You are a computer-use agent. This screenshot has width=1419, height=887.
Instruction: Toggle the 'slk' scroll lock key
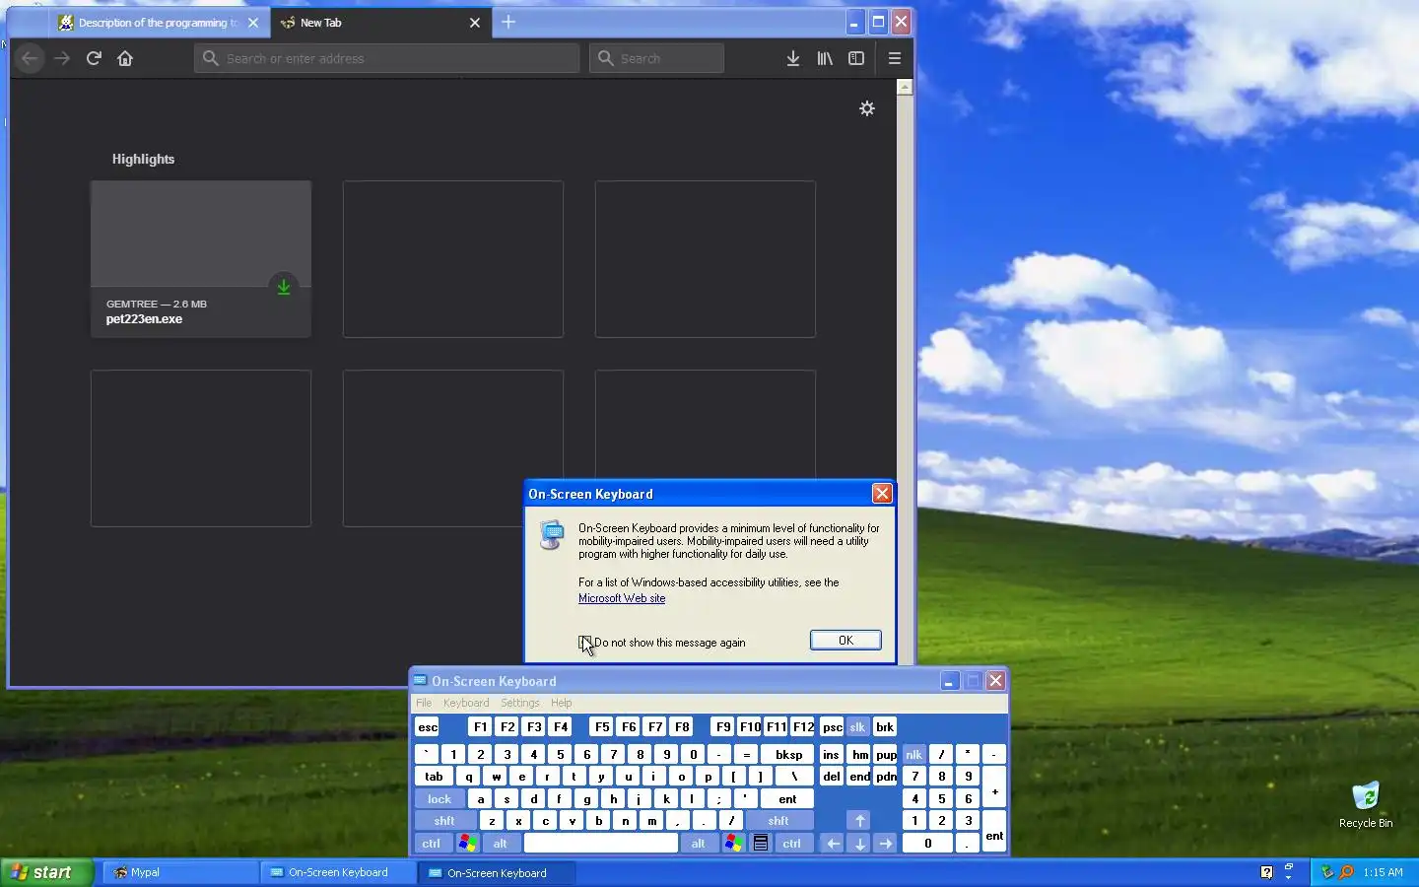tap(857, 727)
